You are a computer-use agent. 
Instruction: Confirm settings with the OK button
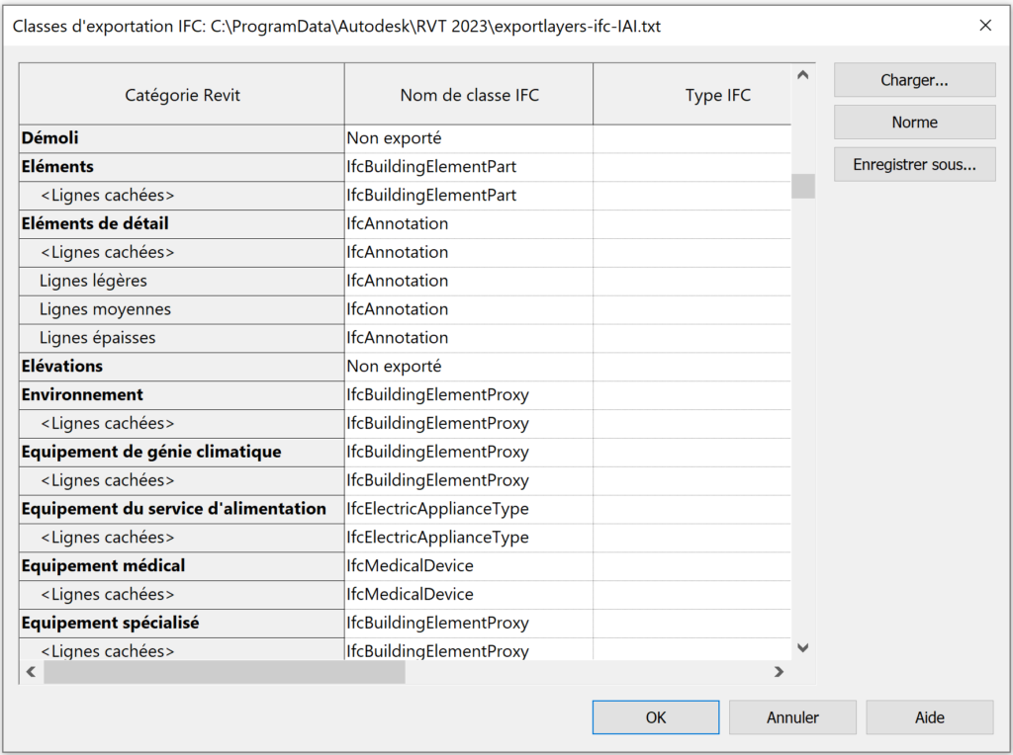tap(655, 716)
